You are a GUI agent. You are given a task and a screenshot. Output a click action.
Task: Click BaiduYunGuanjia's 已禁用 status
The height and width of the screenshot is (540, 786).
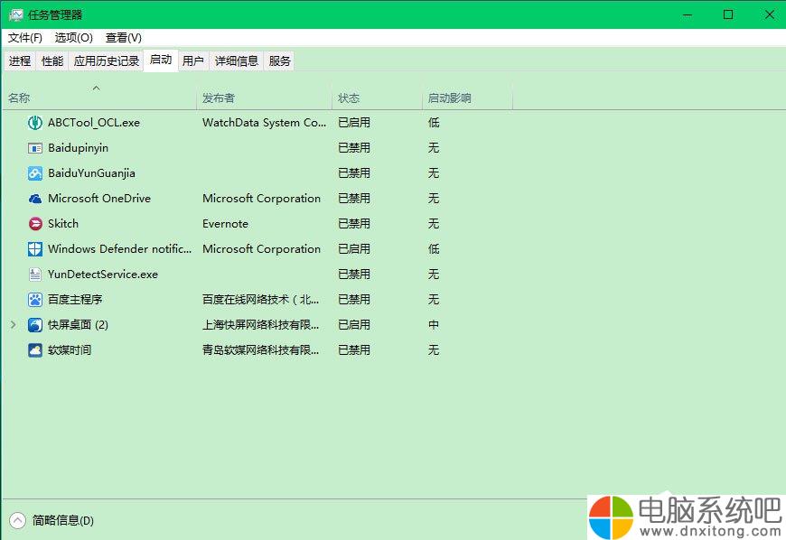point(354,173)
